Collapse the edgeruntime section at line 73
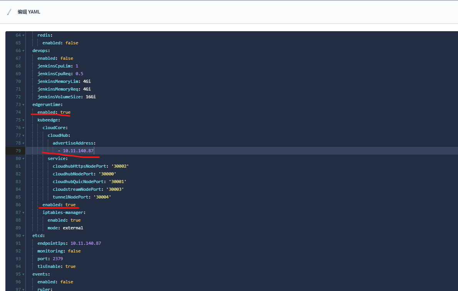Screen dimensions: 458x291 click(x=23, y=105)
